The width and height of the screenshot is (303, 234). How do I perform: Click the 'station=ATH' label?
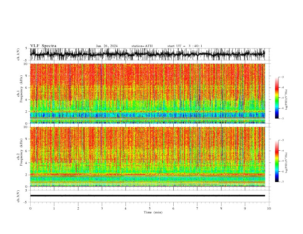142,46
